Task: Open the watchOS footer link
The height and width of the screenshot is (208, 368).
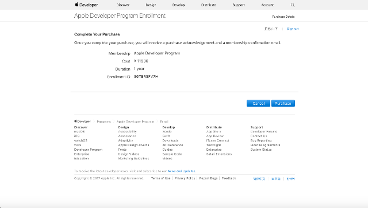Action: 80,140
